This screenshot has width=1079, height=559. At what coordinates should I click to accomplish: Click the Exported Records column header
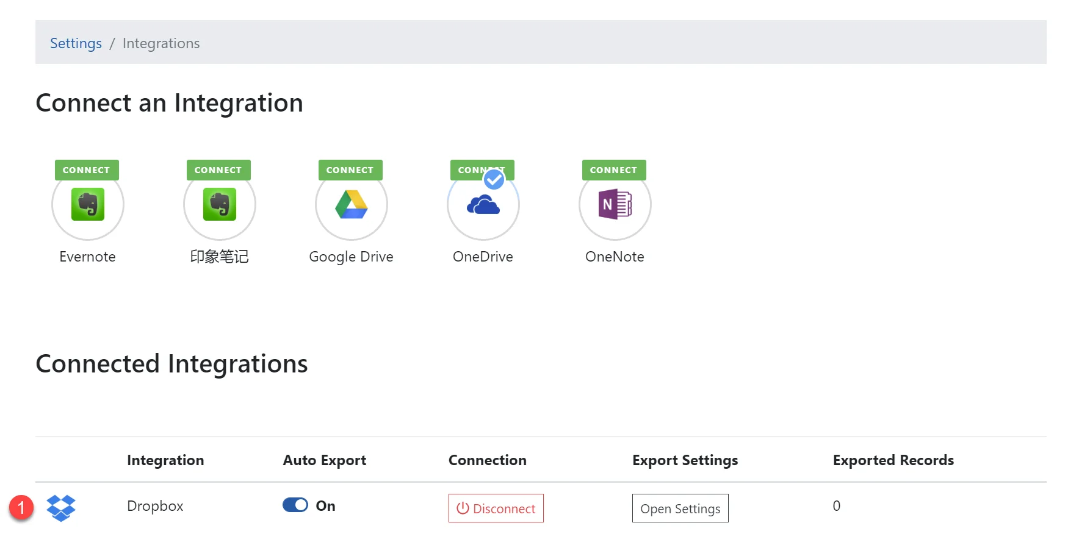(x=893, y=460)
